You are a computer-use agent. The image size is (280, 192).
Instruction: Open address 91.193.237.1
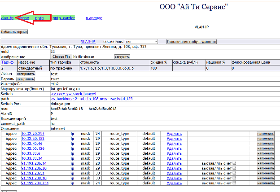[x=33, y=173]
